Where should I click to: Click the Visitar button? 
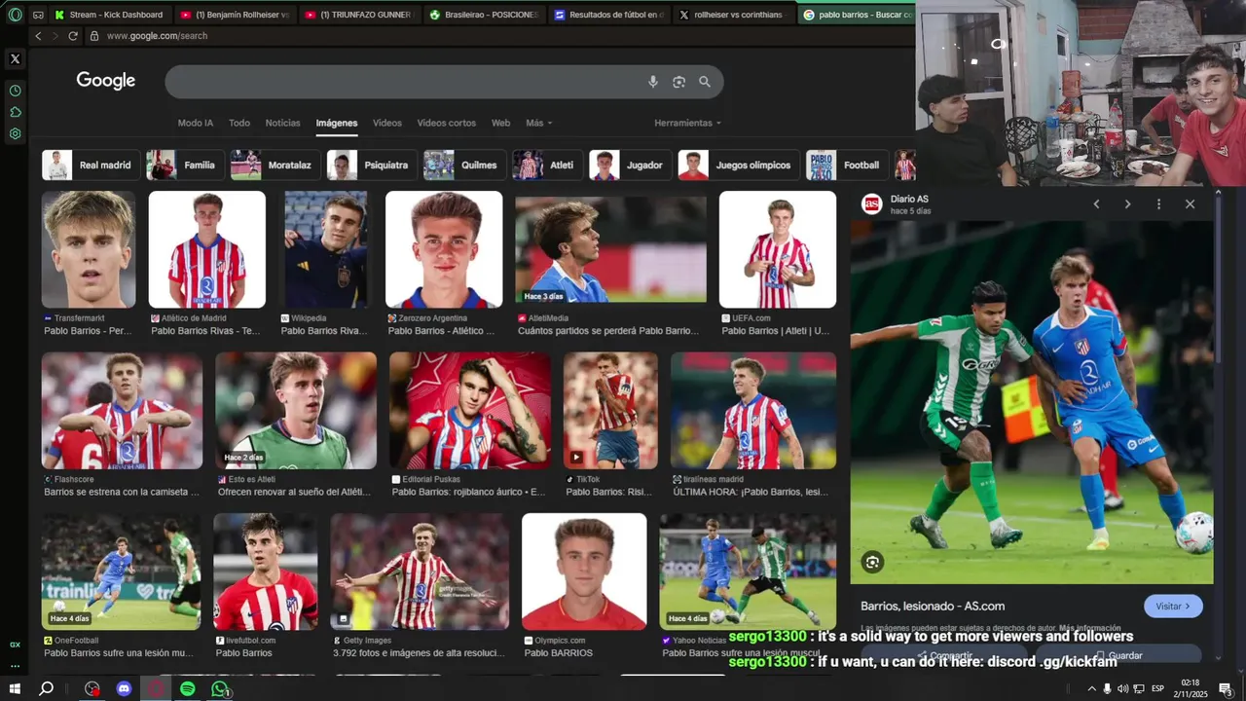tap(1173, 607)
